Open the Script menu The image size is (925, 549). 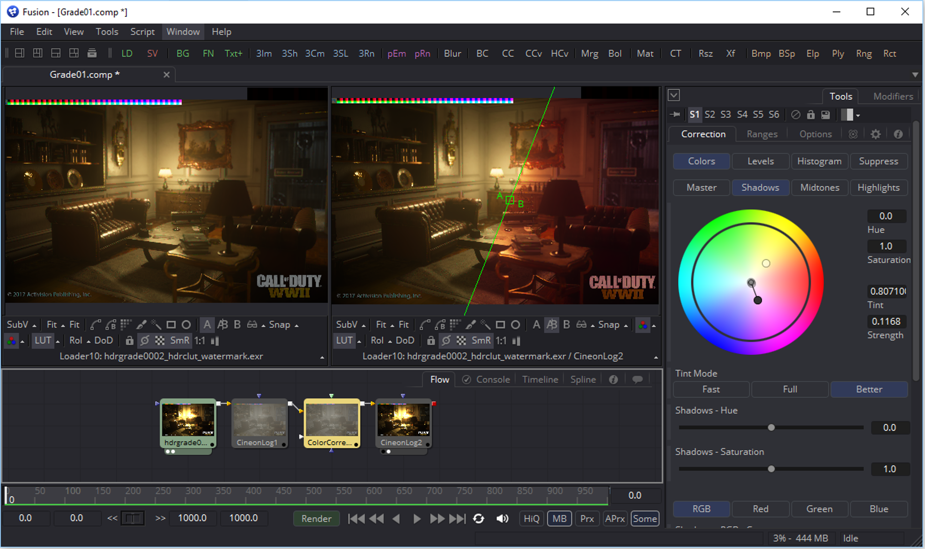[142, 32]
